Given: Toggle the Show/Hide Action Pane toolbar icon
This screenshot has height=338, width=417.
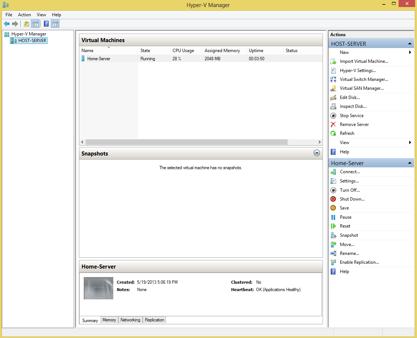Looking at the screenshot, I should [x=55, y=24].
